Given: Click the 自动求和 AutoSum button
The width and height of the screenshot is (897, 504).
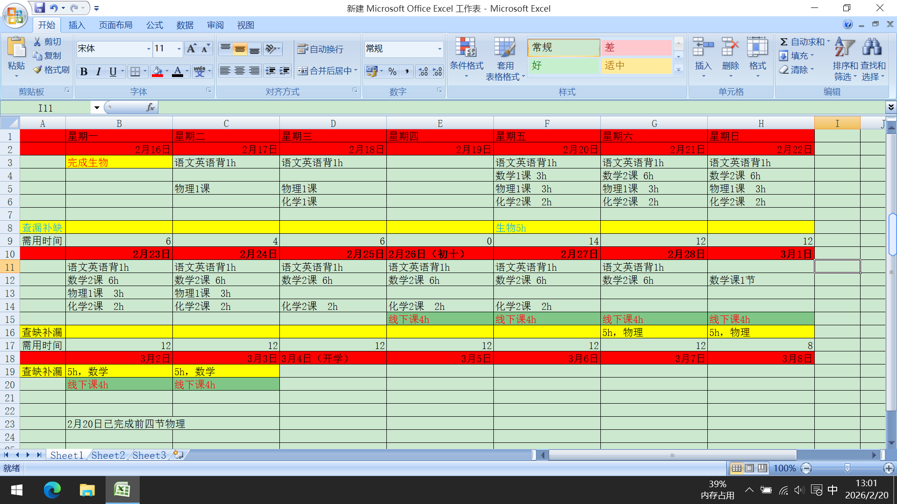Looking at the screenshot, I should pyautogui.click(x=804, y=42).
